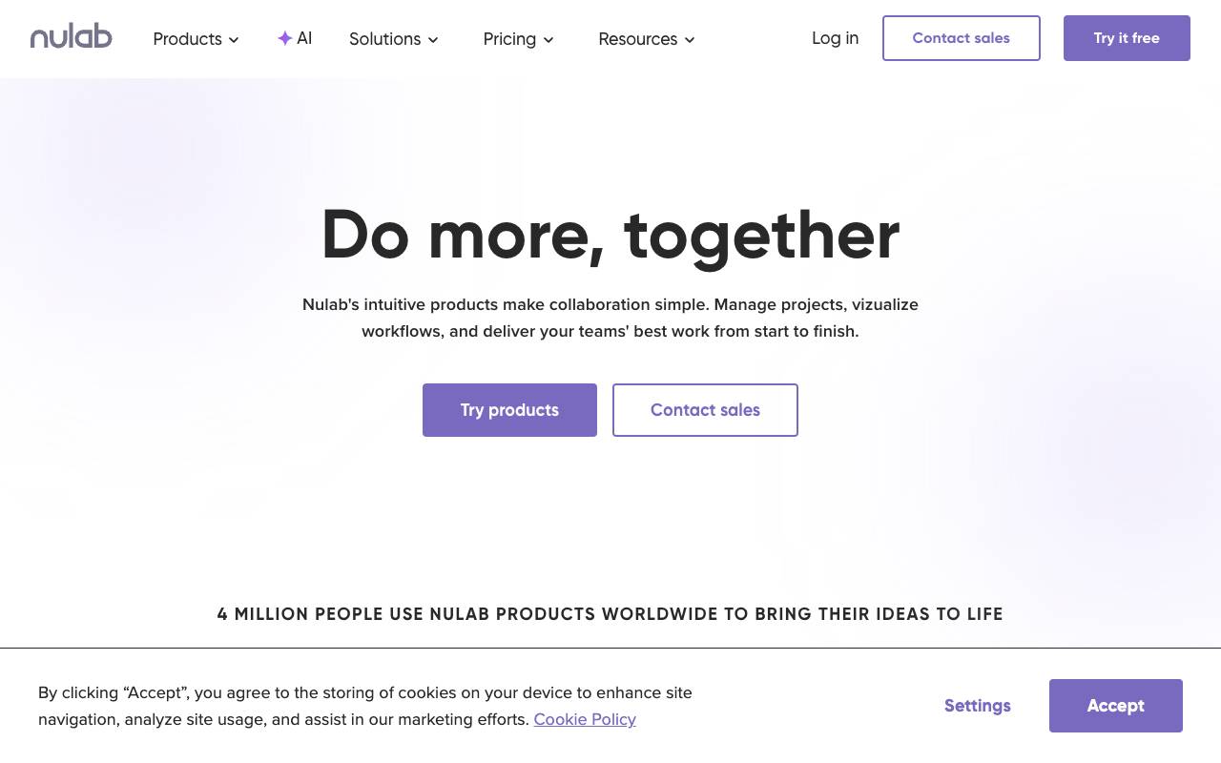Open the Products menu label

(x=187, y=39)
